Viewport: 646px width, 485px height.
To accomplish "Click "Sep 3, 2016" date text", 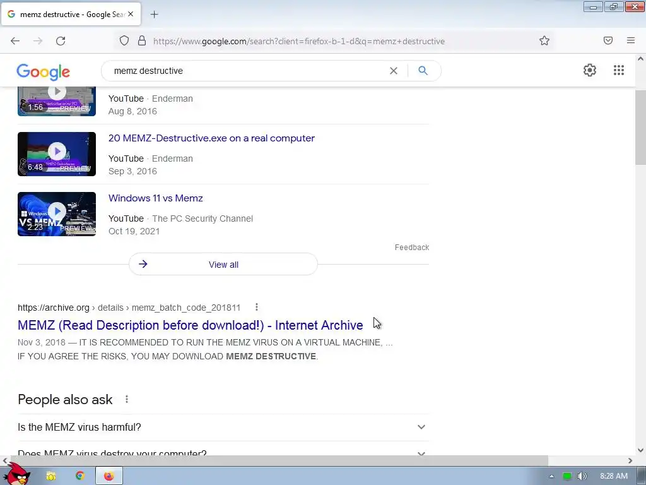I will pos(132,171).
